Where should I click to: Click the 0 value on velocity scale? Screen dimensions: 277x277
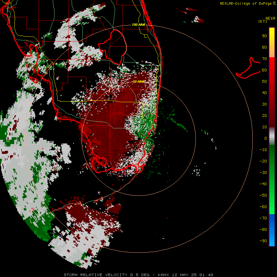[x=266, y=138]
